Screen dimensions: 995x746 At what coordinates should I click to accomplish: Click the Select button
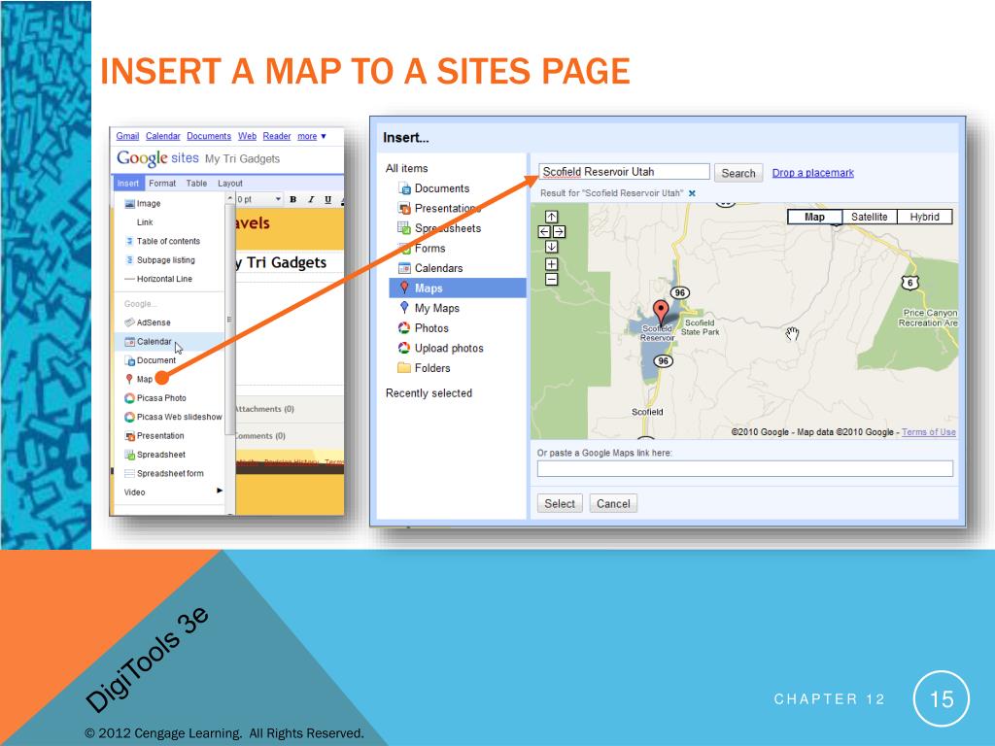click(x=560, y=504)
